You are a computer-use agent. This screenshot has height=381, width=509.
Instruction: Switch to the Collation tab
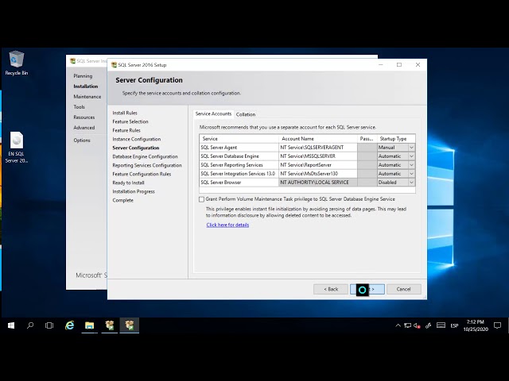click(x=246, y=114)
